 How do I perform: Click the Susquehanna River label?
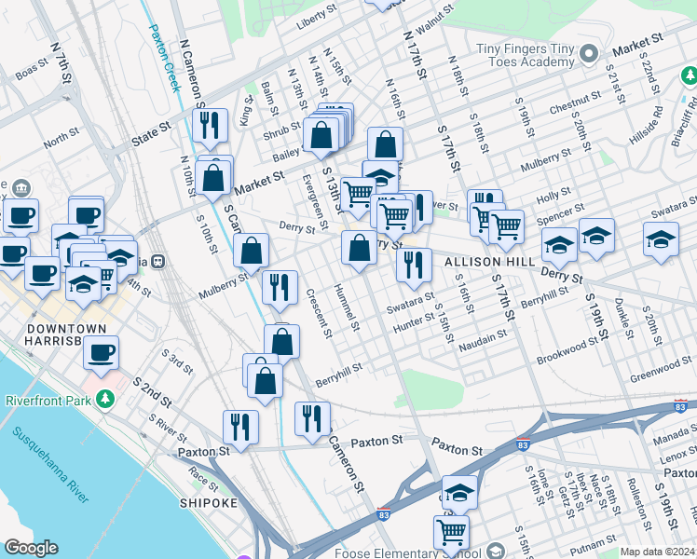50,464
